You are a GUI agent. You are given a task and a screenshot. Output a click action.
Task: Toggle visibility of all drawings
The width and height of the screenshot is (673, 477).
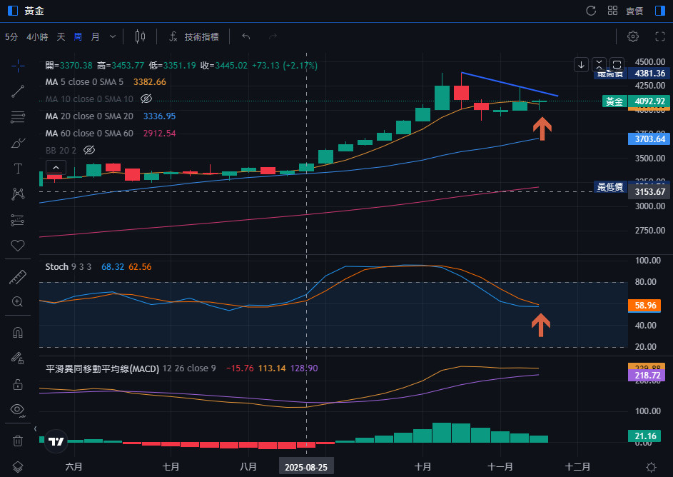coord(18,409)
